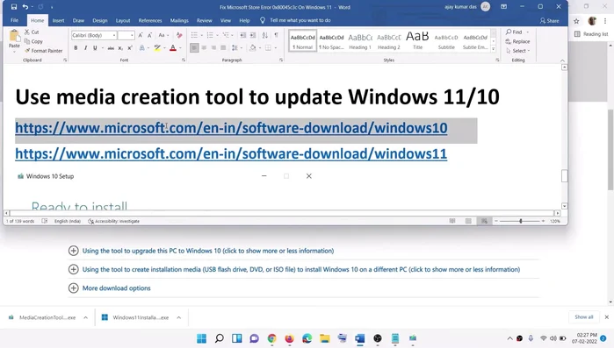Click the Paste clipboard icon

14,36
